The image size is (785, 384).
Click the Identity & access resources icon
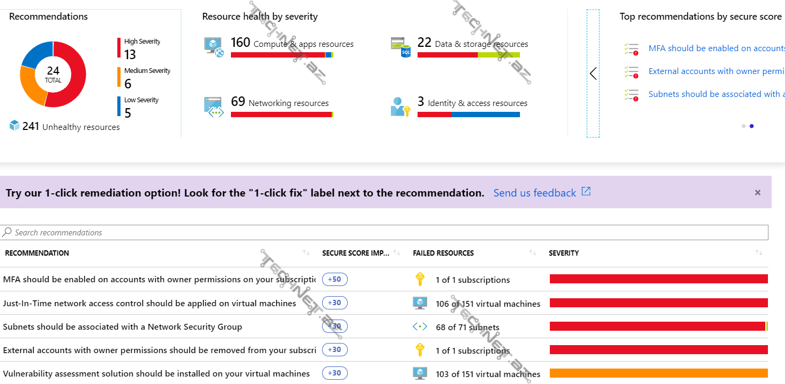point(400,107)
